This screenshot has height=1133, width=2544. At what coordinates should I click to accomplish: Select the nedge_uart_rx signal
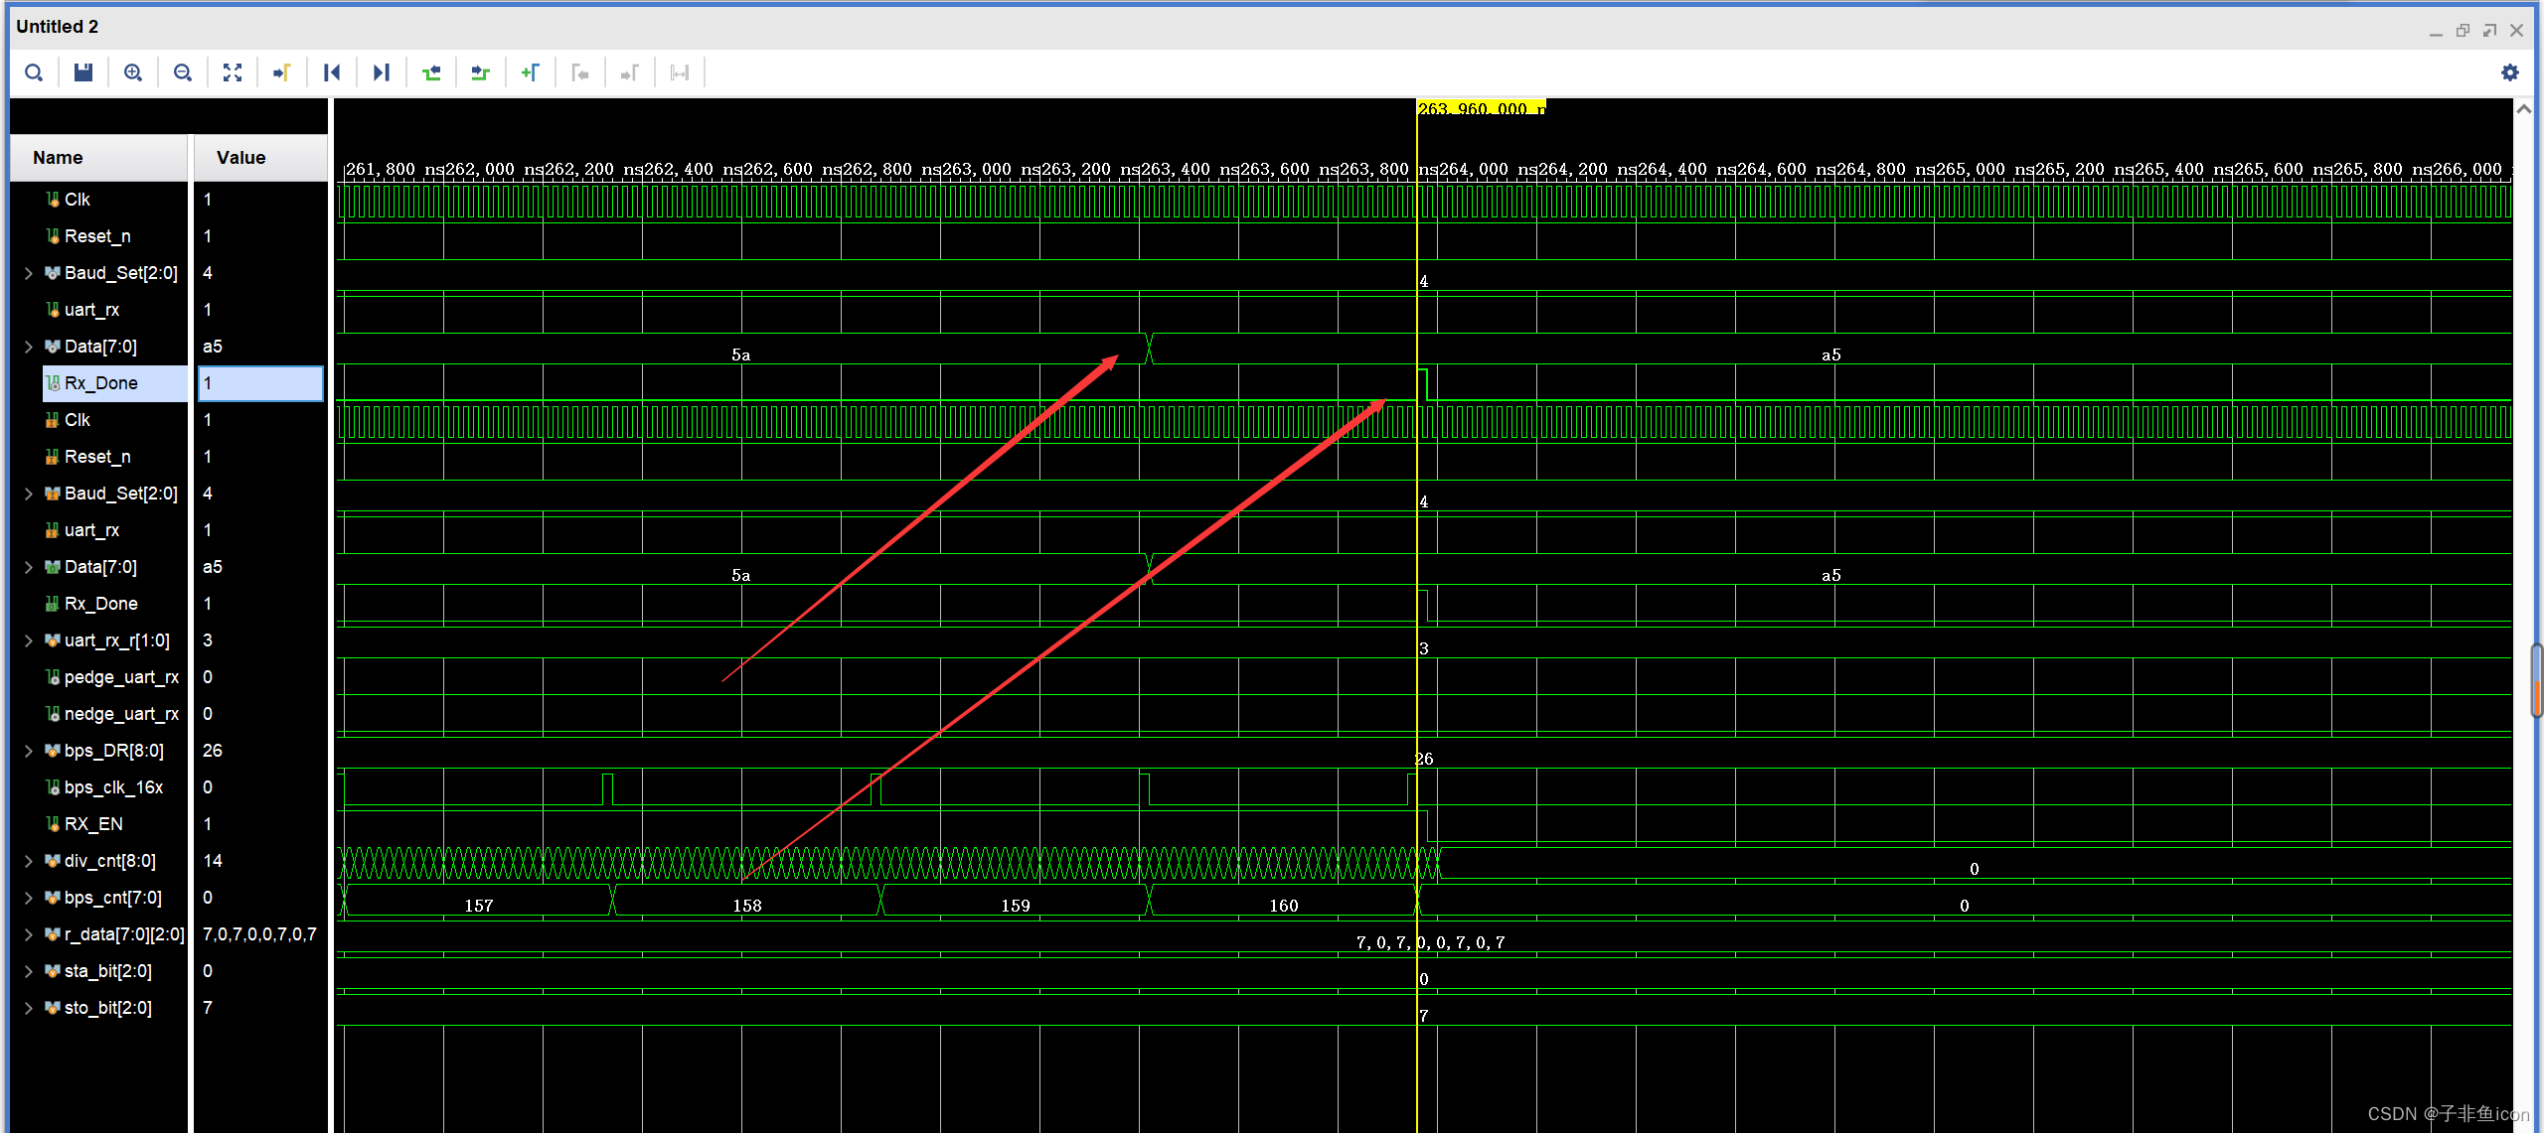[120, 714]
